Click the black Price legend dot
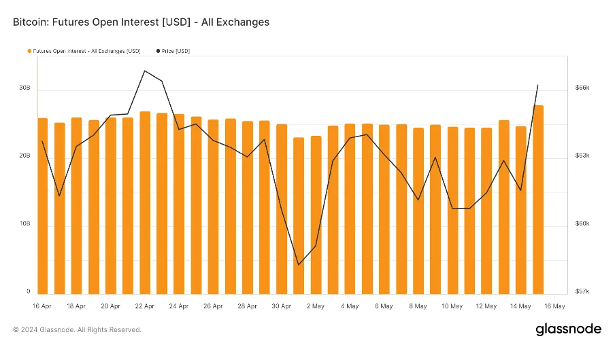 pos(159,51)
